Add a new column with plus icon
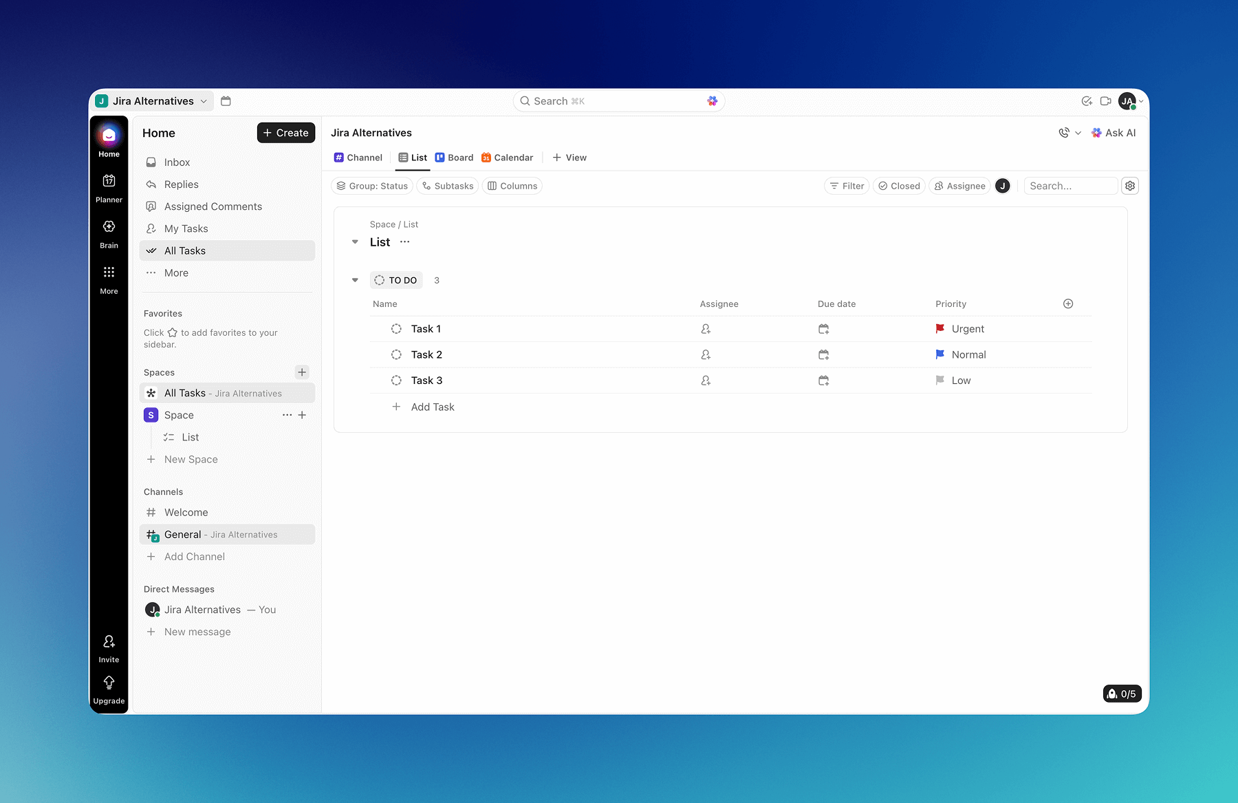1238x803 pixels. tap(1068, 304)
